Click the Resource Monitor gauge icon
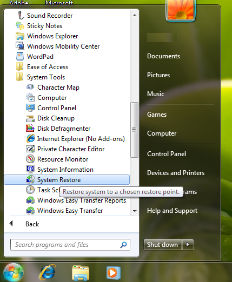 [x=30, y=159]
